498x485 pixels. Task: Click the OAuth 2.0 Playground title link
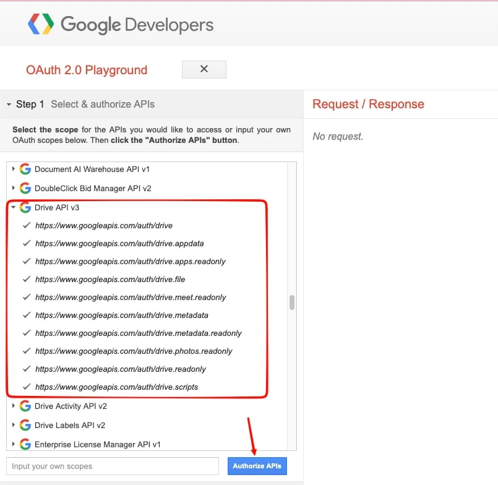click(x=87, y=70)
